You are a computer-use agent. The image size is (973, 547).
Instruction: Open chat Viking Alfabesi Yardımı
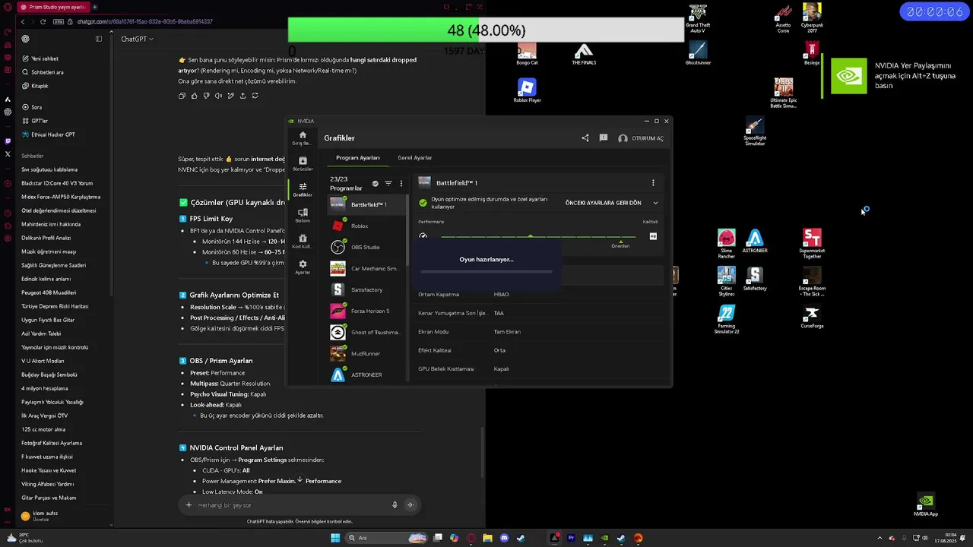pyautogui.click(x=47, y=484)
